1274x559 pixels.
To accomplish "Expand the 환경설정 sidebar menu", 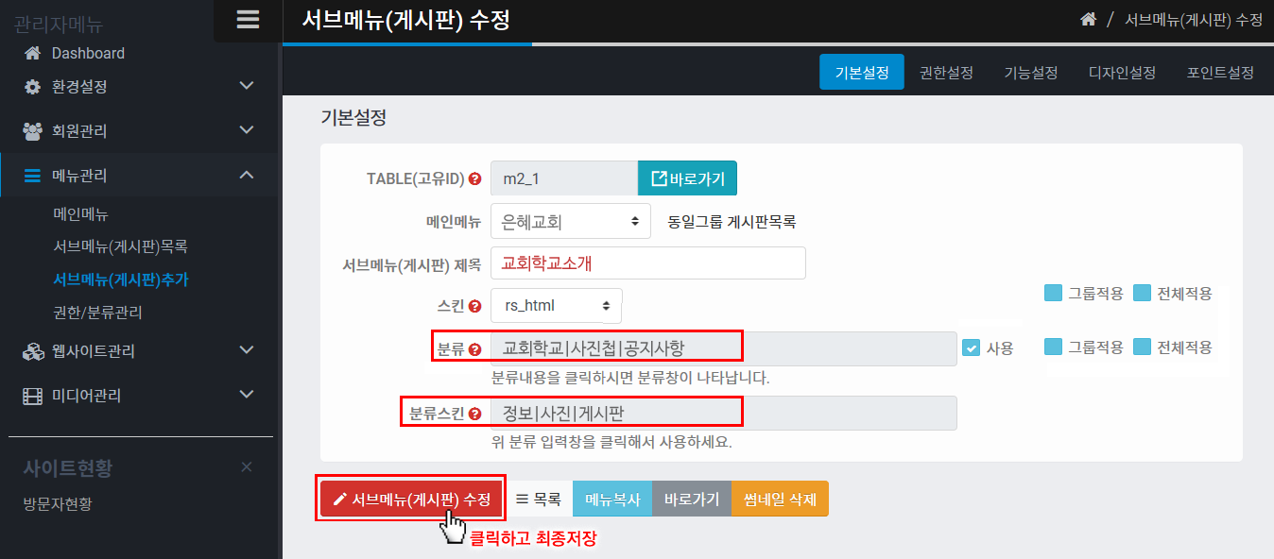I will pos(140,87).
